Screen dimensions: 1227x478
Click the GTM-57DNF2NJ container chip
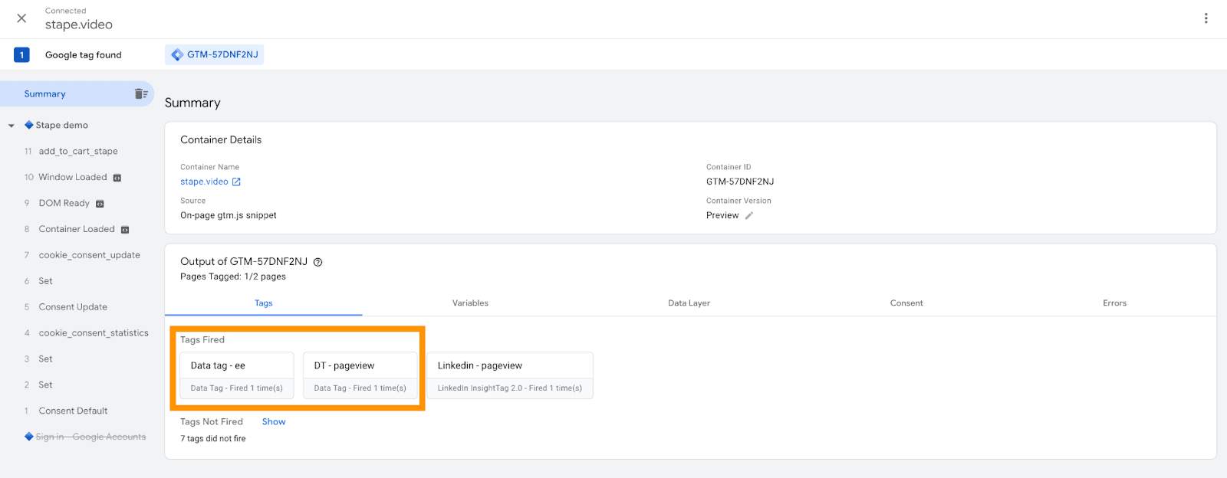point(215,54)
